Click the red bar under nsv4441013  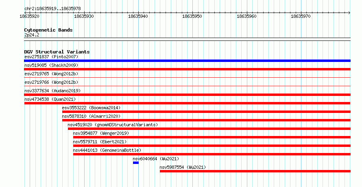[212, 154]
